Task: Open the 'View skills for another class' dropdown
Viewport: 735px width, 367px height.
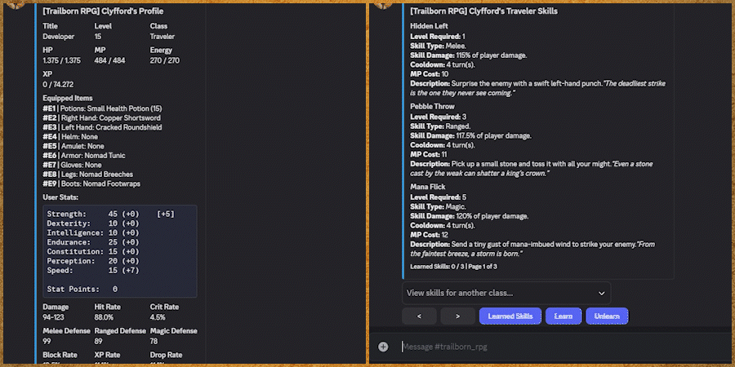Action: (506, 293)
